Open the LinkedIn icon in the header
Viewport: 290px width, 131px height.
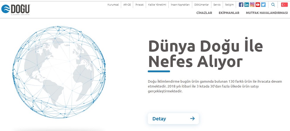tap(246, 5)
